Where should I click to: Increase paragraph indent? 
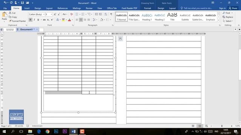point(100,14)
